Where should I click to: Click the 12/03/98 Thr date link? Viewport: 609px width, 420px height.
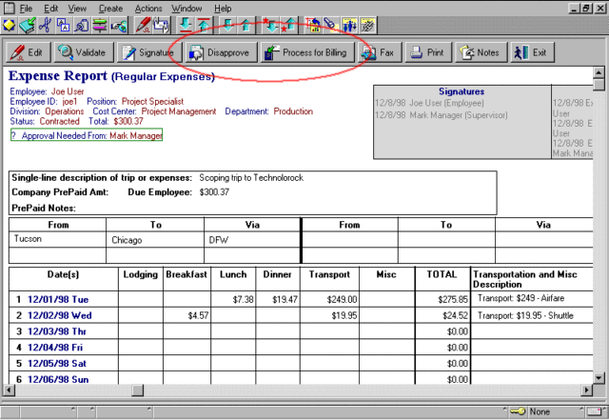57,331
